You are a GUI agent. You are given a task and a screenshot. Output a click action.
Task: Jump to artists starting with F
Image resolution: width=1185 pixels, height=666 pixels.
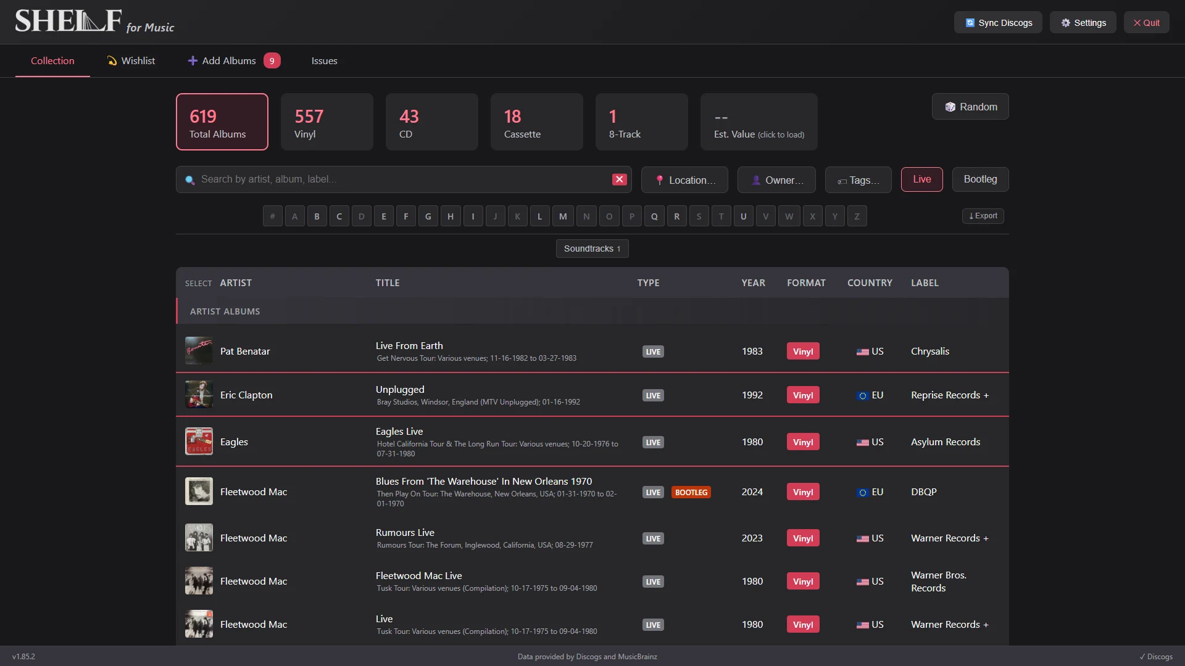[406, 216]
